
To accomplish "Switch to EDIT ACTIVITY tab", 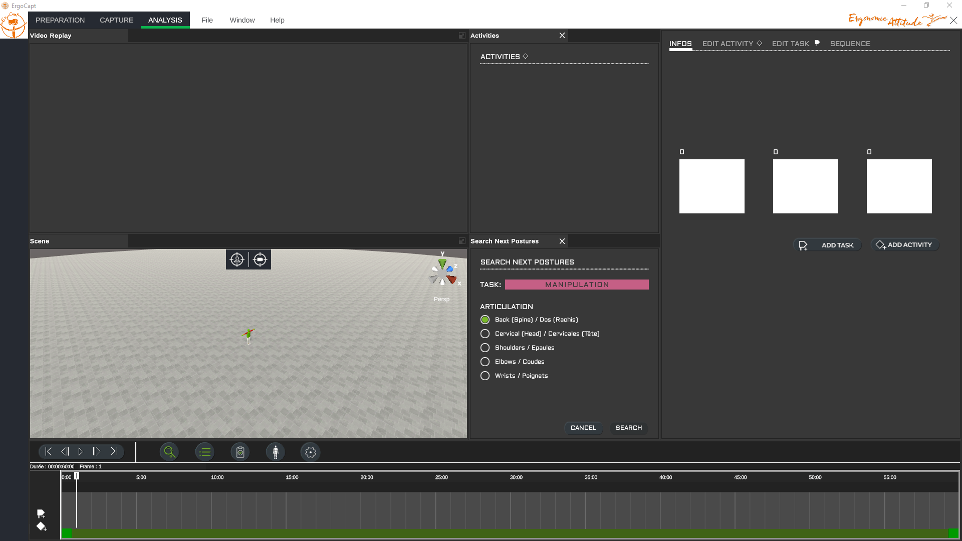I will click(x=732, y=44).
